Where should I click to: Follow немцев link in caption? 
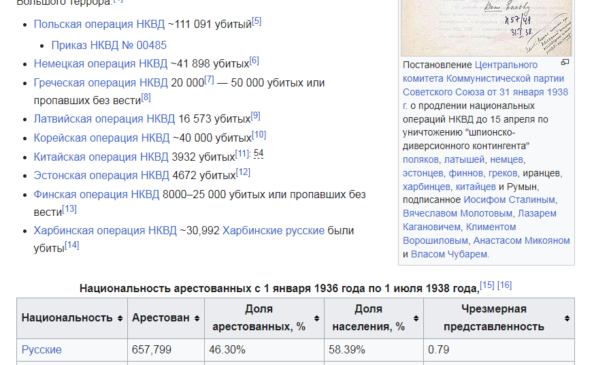pos(507,159)
